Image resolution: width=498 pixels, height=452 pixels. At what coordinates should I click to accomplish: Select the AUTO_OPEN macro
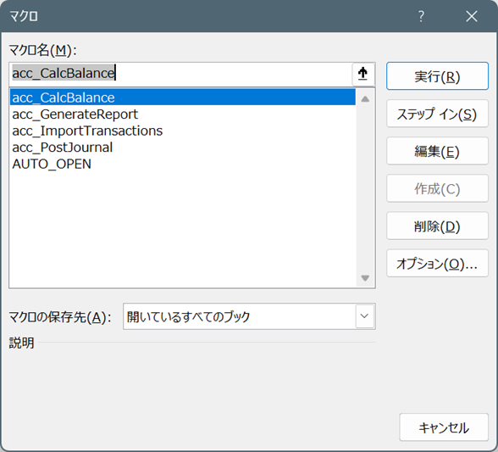point(183,164)
